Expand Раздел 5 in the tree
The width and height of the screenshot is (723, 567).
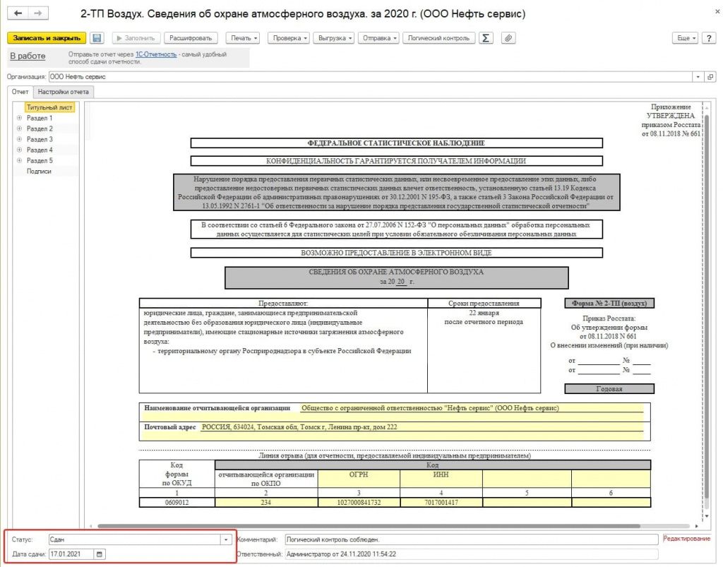[x=19, y=160]
